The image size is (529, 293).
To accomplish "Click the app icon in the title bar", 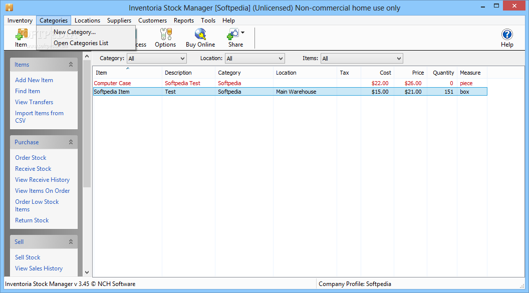I will pyautogui.click(x=9, y=8).
